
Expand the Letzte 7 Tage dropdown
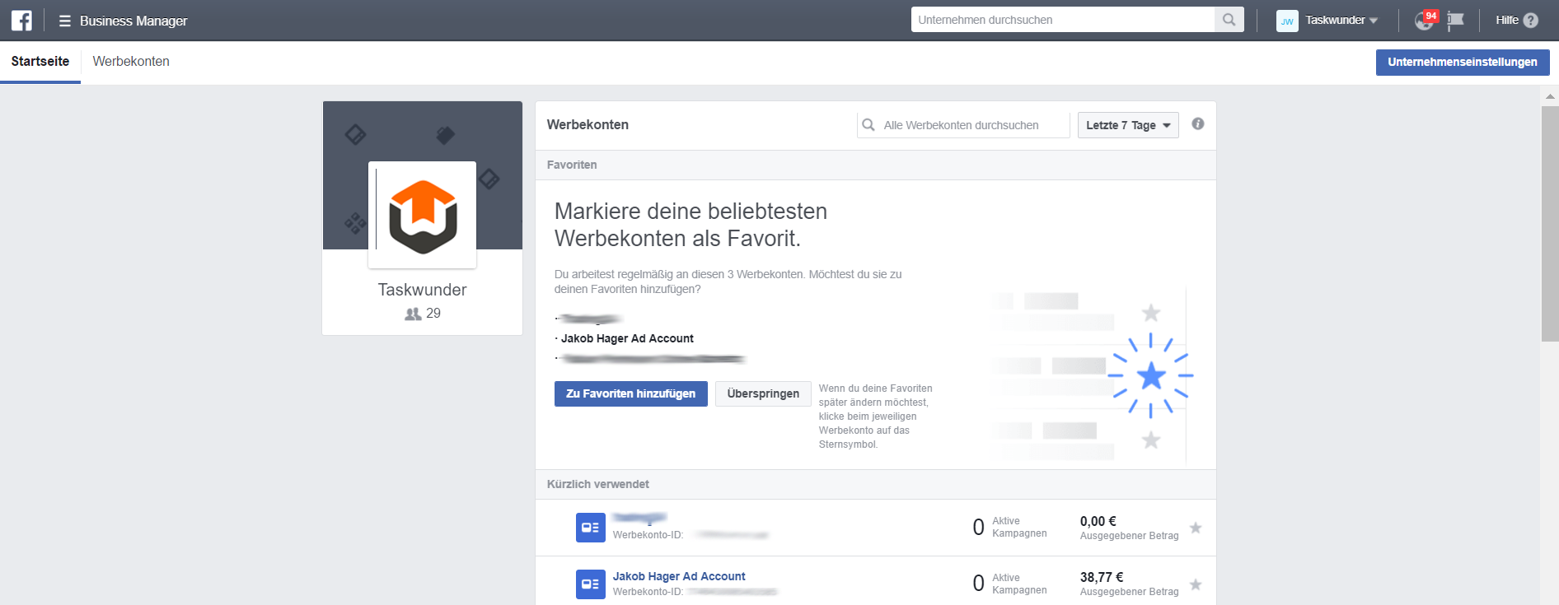1127,125
